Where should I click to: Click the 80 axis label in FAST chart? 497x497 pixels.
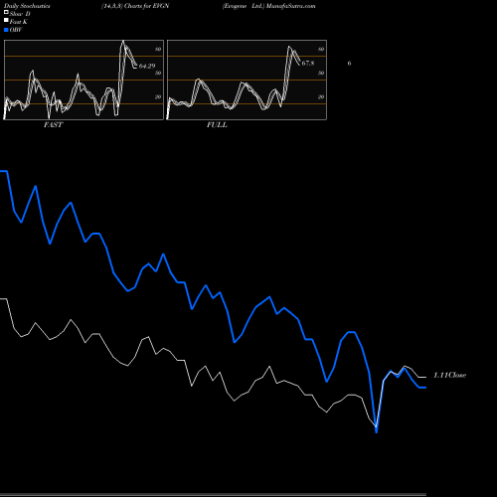[x=158, y=49]
